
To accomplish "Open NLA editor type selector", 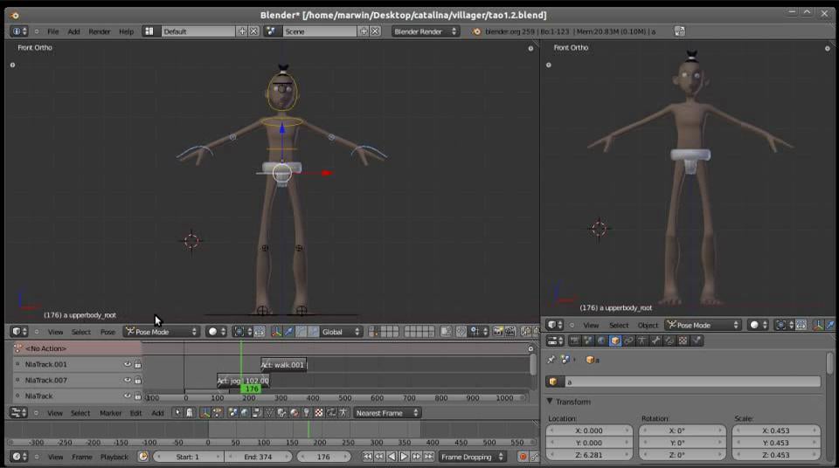I will tap(18, 413).
